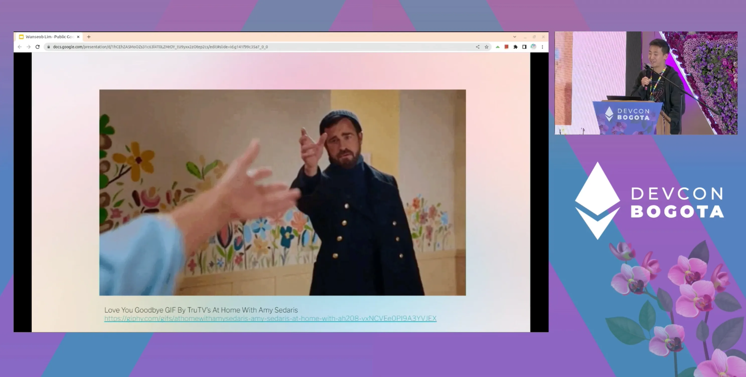
Task: Reload the Google Slides page
Action: (x=37, y=47)
